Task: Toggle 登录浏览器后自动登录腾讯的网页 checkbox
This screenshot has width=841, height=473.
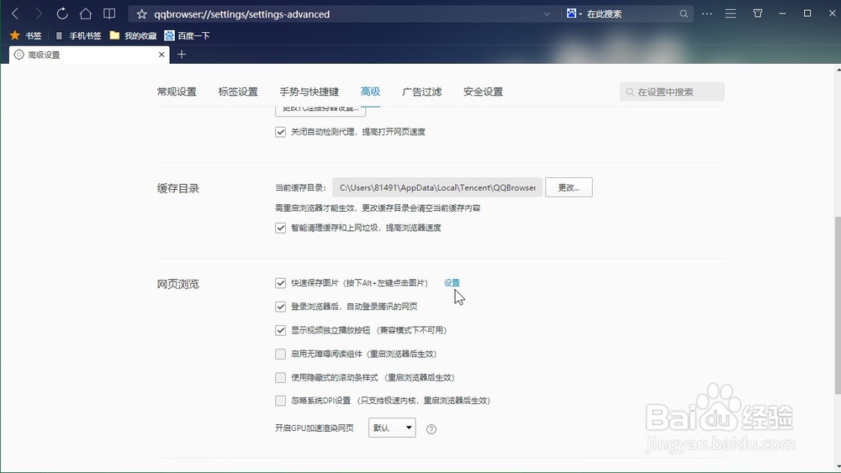Action: tap(281, 307)
